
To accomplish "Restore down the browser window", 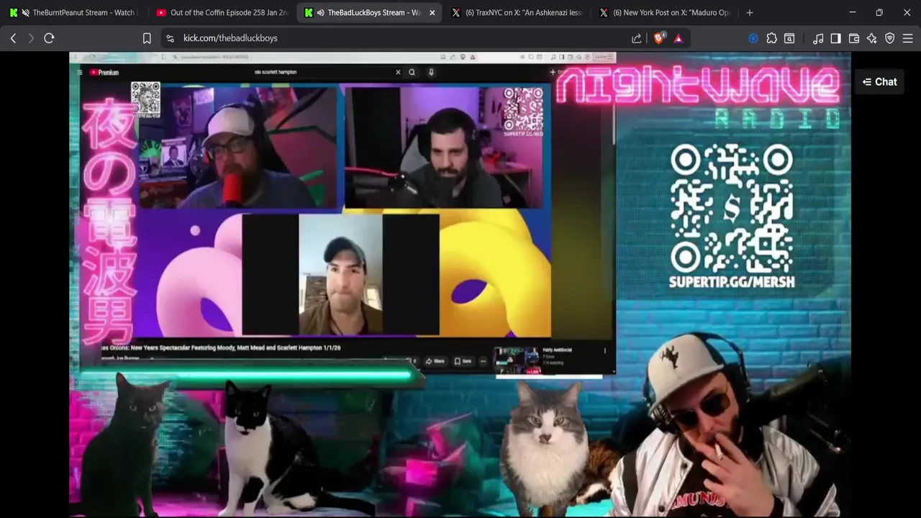I will click(x=879, y=12).
